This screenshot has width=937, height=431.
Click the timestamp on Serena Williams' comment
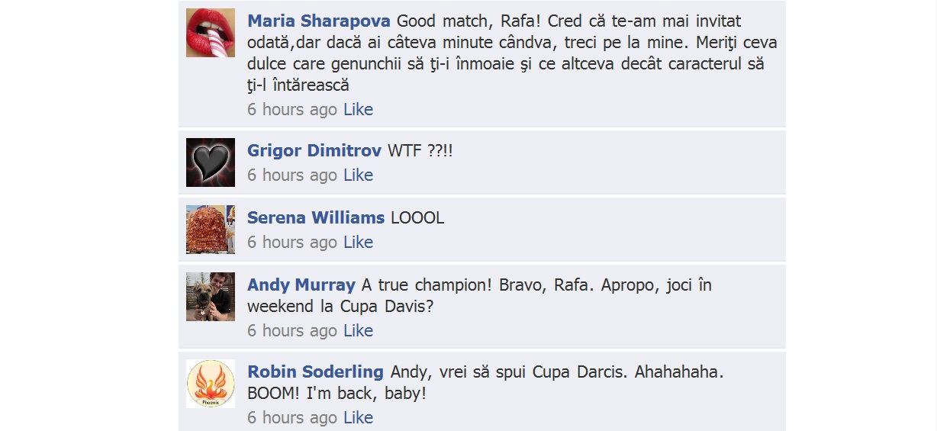point(292,243)
